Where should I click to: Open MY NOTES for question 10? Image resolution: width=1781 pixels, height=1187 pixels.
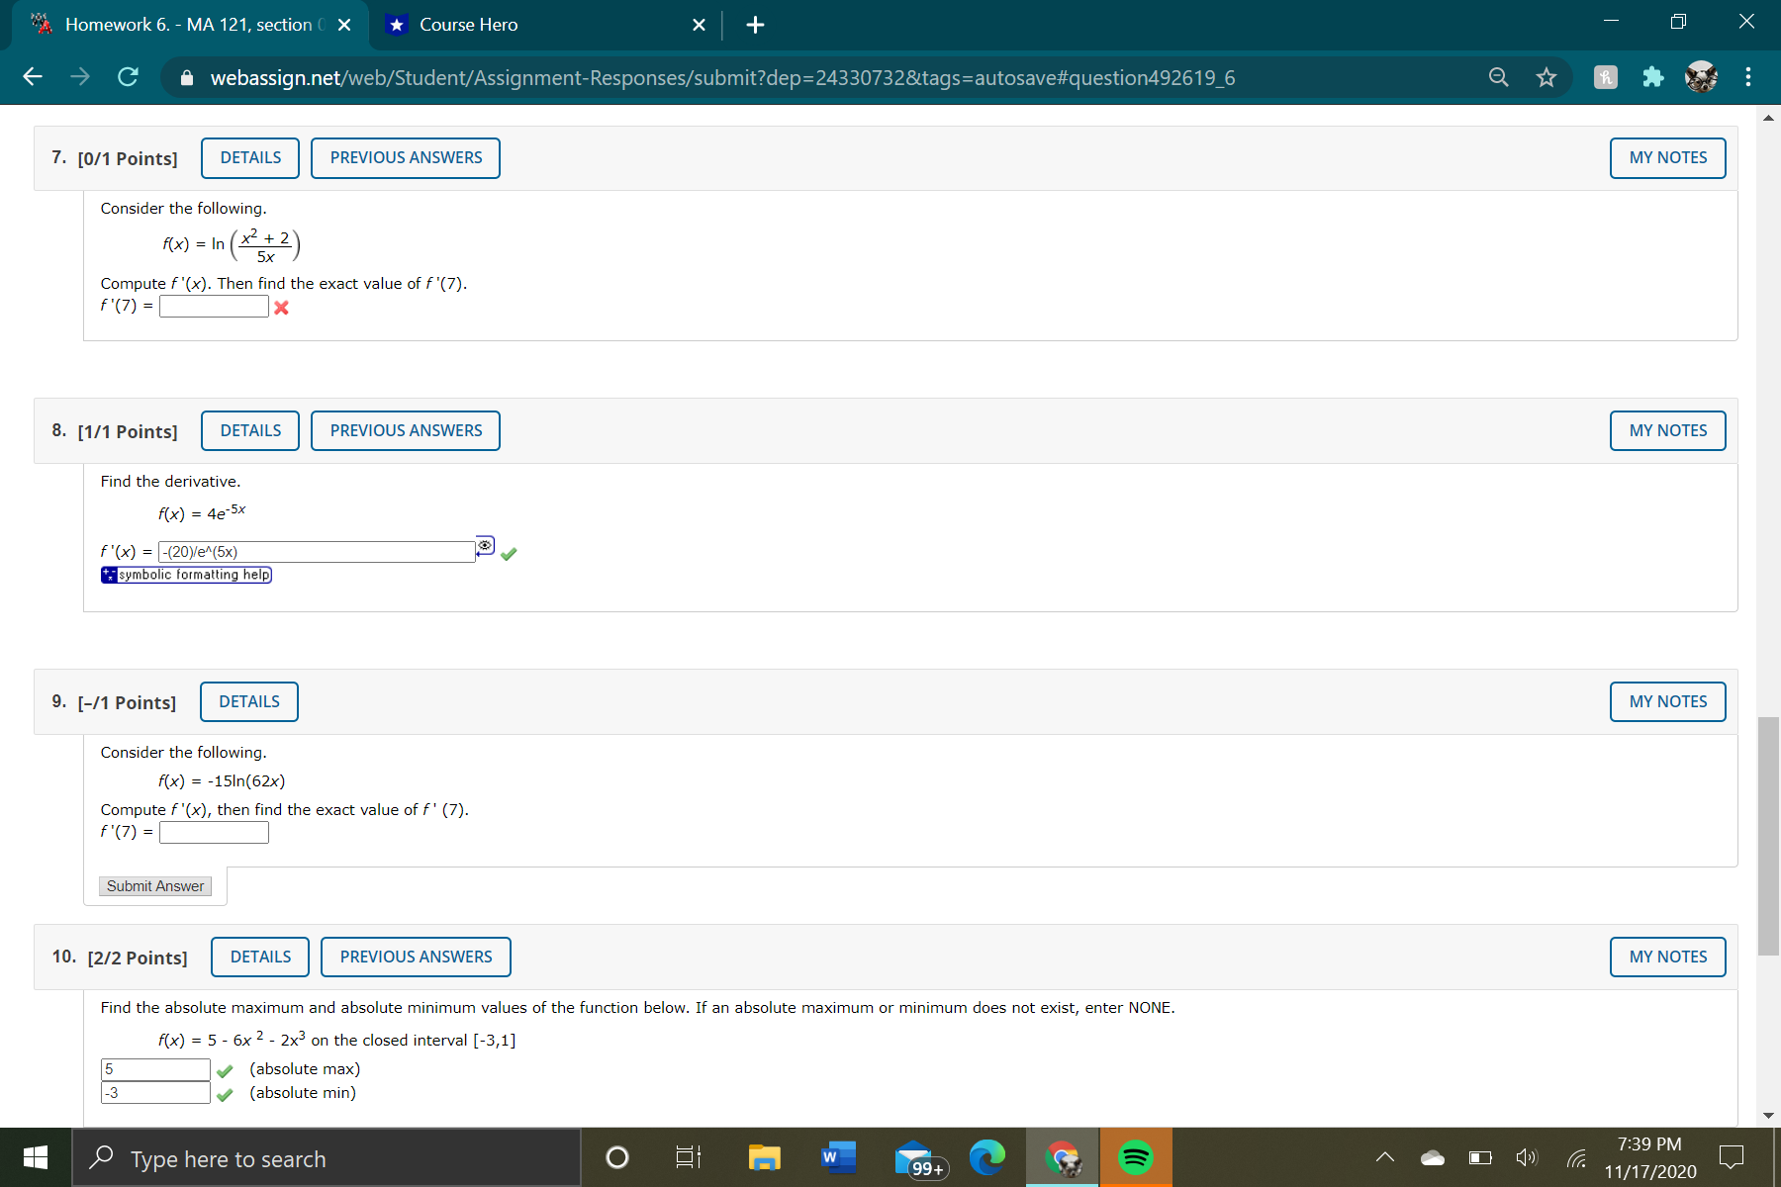1668,958
